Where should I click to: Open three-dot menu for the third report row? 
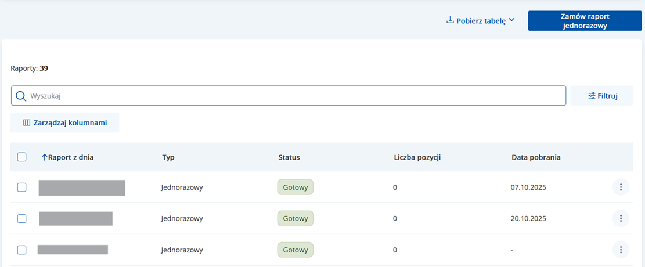point(621,250)
